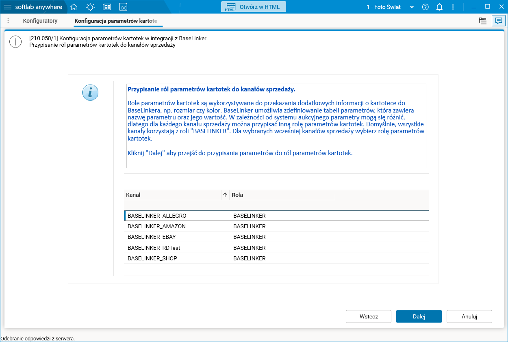Maximize the application window
This screenshot has width=508, height=342.
[x=488, y=7]
